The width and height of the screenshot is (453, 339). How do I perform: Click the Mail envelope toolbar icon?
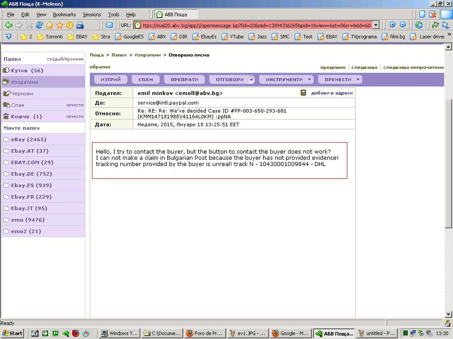click(x=109, y=25)
